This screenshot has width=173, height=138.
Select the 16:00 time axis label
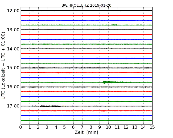13,87
